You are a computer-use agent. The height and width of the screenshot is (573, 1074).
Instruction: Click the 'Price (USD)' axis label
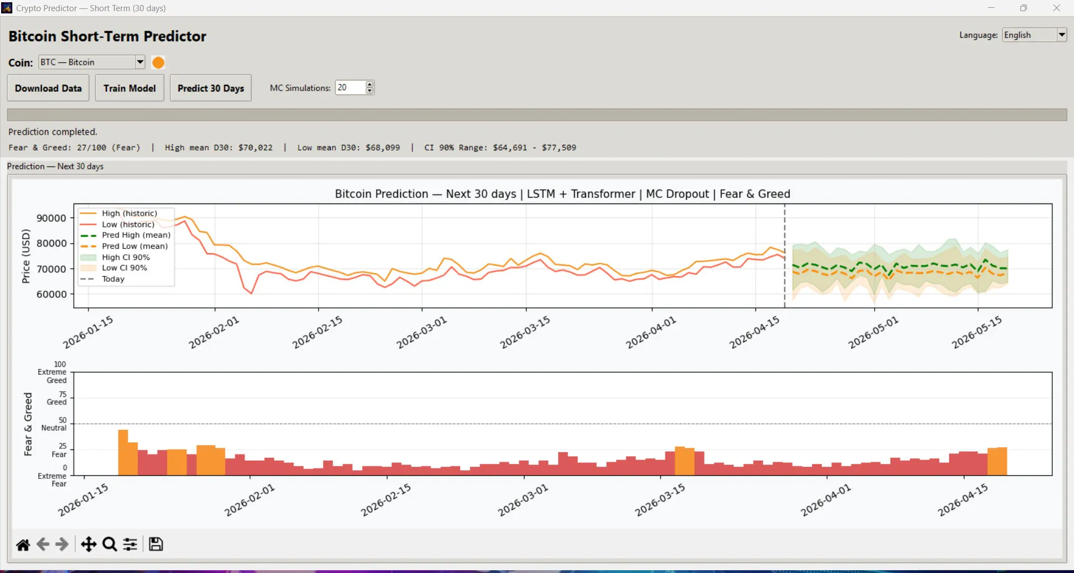tap(26, 256)
